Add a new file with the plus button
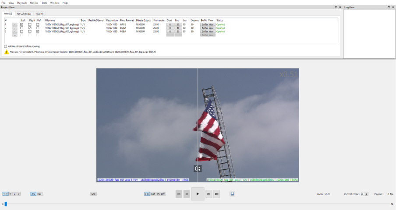Viewport: 396px width, 210px height. [14, 35]
